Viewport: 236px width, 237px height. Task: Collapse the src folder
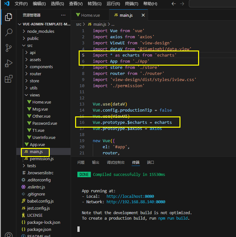click(x=44, y=45)
